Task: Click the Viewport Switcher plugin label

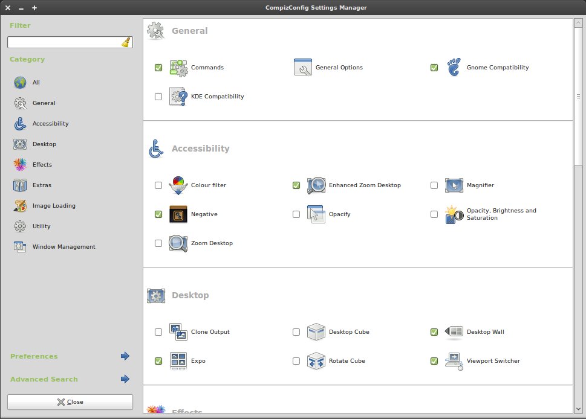Action: click(493, 361)
